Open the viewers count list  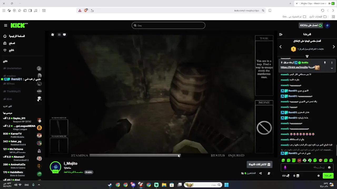coord(248,173)
